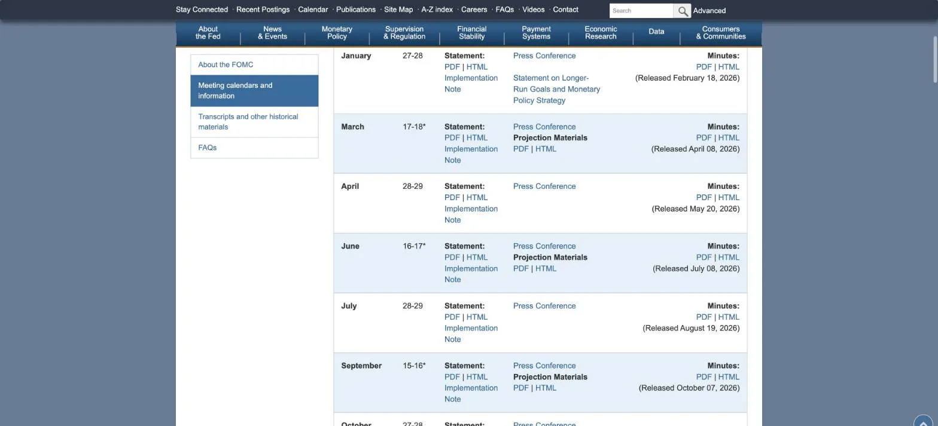This screenshot has height=426, width=938.
Task: Open Transcripts and other historical materials
Action: (x=254, y=122)
